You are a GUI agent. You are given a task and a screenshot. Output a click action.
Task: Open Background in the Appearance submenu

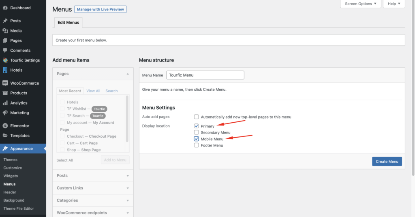(x=14, y=200)
